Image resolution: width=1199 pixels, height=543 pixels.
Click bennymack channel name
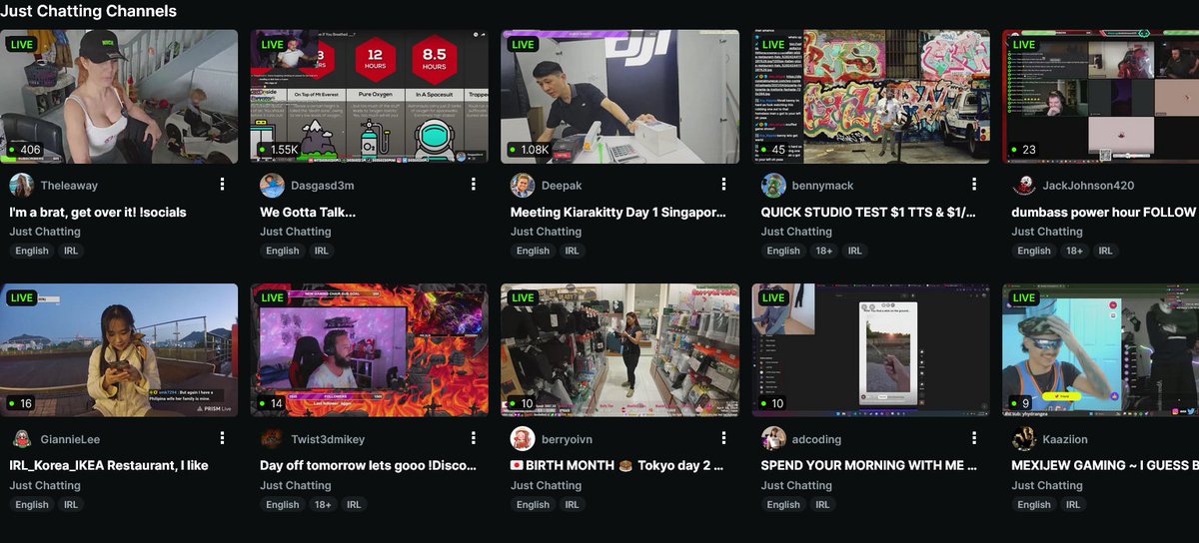(x=823, y=186)
